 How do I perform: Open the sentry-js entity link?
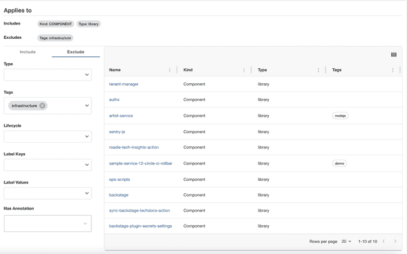pyautogui.click(x=117, y=132)
